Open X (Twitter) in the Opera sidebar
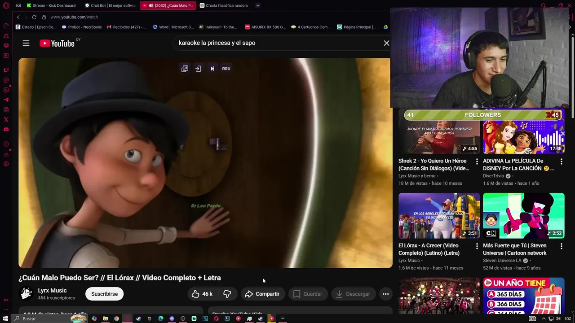This screenshot has width=575, height=323. pos(6,119)
